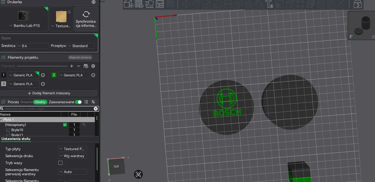375x182 pixels.
Task: Select the Text tool in top toolbar
Action: (269, 4)
